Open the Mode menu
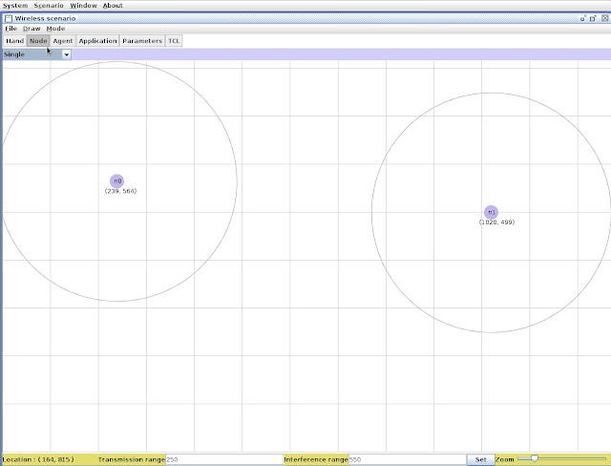The height and width of the screenshot is (466, 611). [55, 29]
